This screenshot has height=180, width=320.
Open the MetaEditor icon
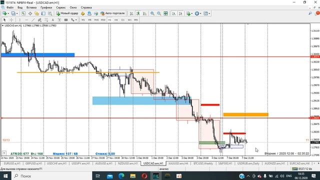82,13
